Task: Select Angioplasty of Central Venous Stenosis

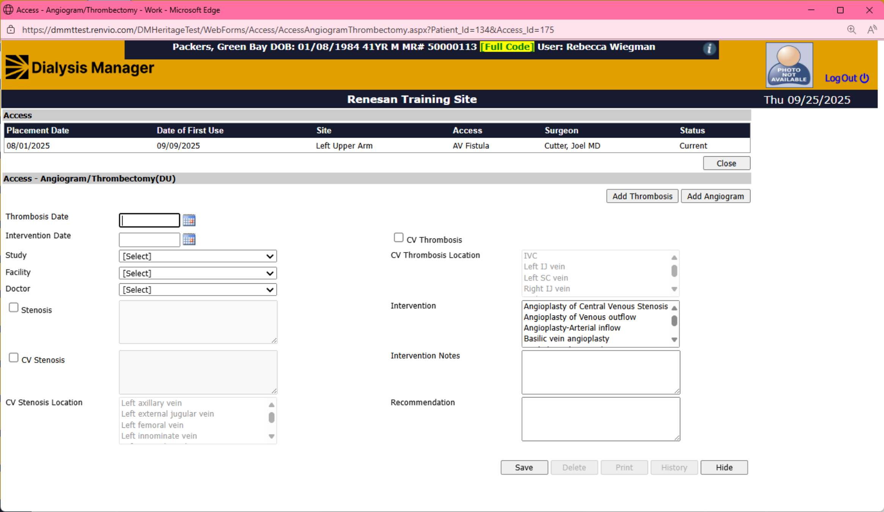Action: pyautogui.click(x=596, y=306)
